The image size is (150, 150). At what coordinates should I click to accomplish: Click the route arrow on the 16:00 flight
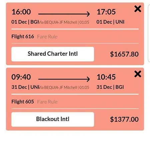coord(64,14)
